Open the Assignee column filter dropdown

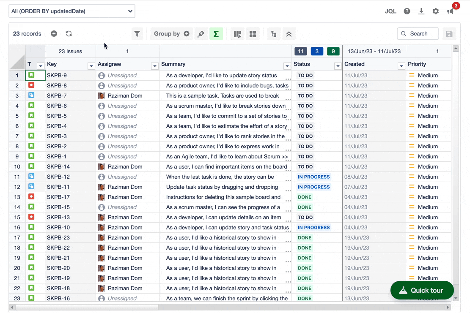pos(155,66)
